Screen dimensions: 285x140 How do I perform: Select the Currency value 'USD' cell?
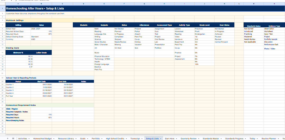tap(41, 39)
